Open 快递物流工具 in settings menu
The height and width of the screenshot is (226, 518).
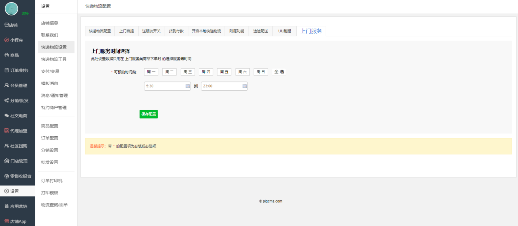coord(54,59)
